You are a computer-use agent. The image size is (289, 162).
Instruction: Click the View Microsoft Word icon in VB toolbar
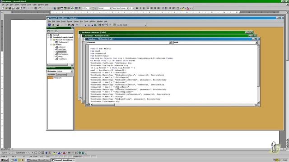click(49, 25)
